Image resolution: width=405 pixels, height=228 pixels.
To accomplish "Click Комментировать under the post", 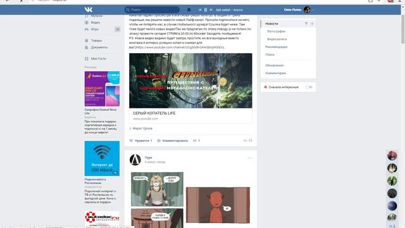I will pos(173,141).
